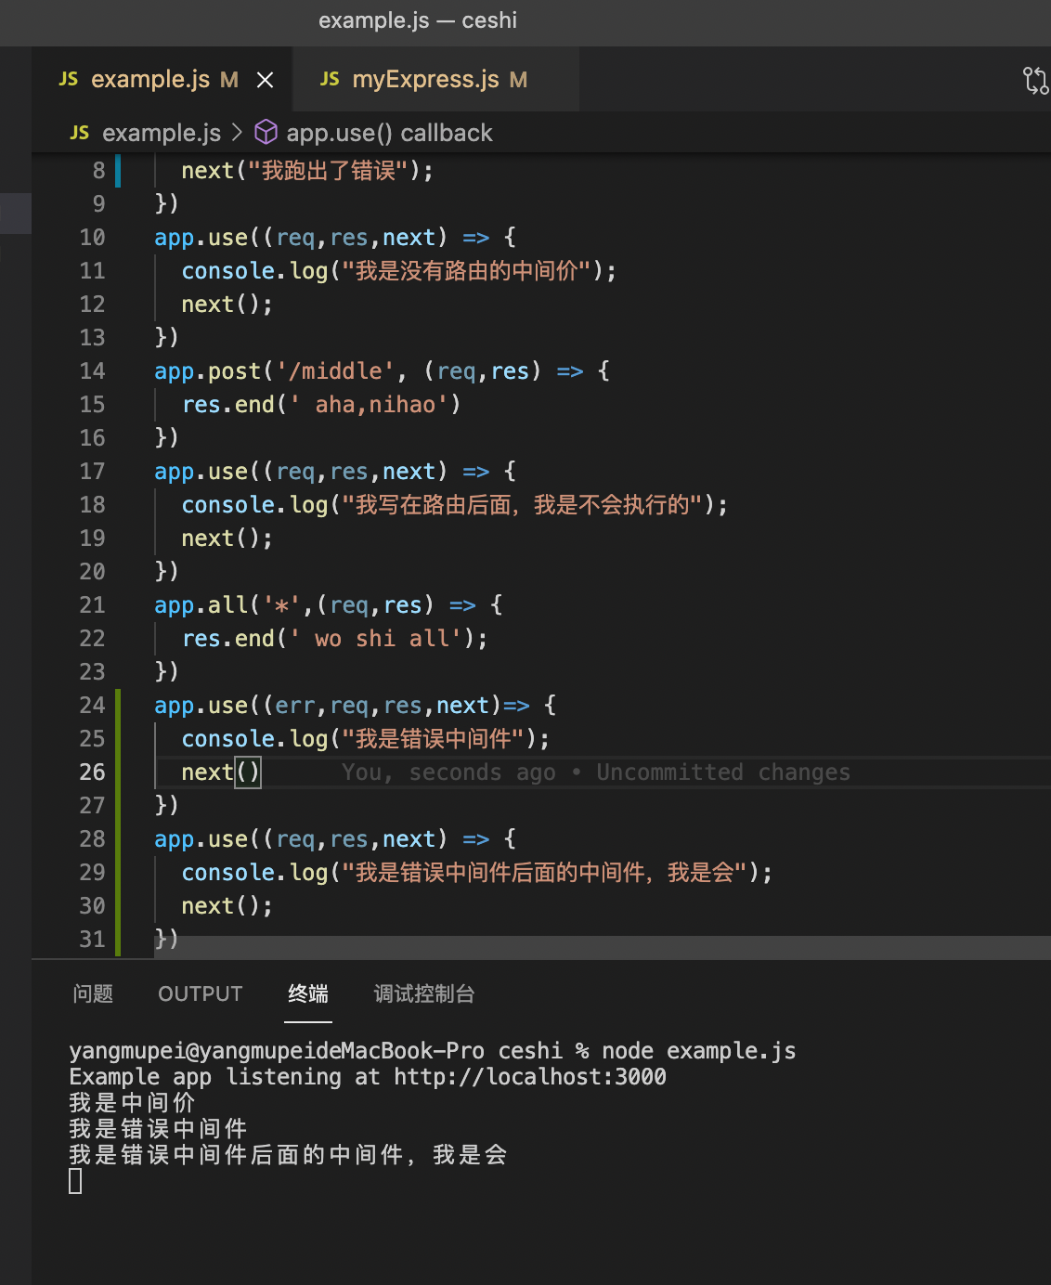Click line number 21 in the gutter
The image size is (1051, 1285).
[x=92, y=605]
